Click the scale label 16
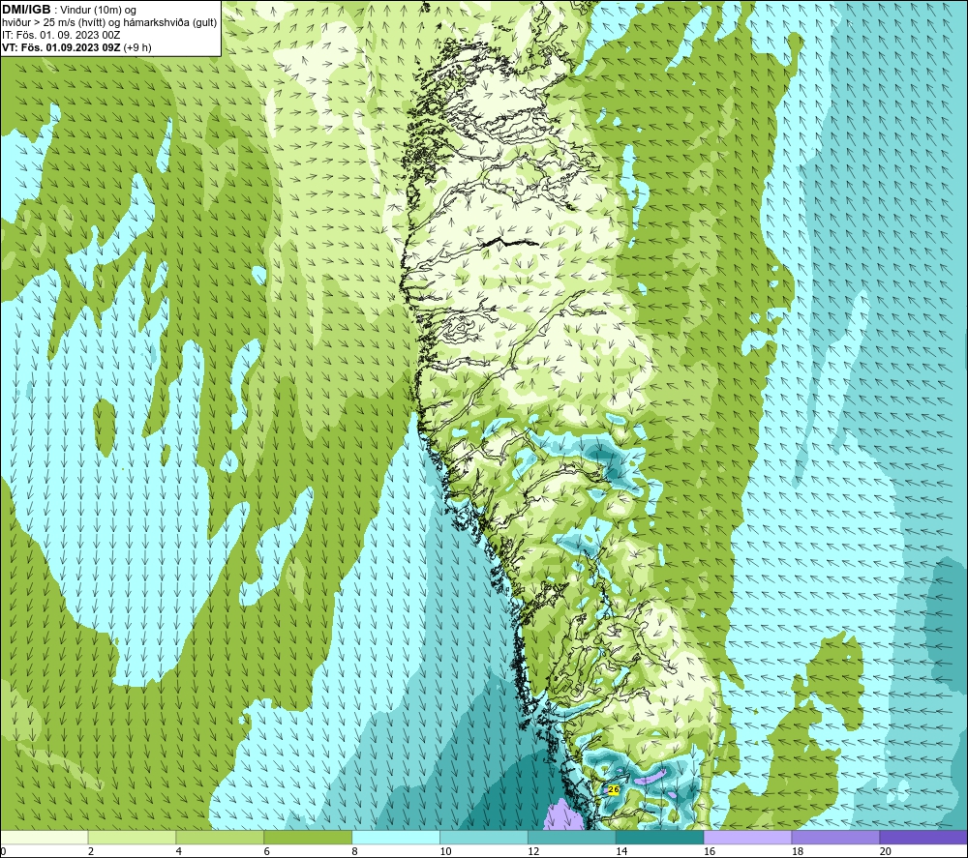Screen dimensions: 968x858 coord(710,852)
